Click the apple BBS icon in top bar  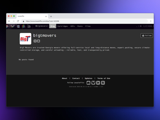click(29, 26)
